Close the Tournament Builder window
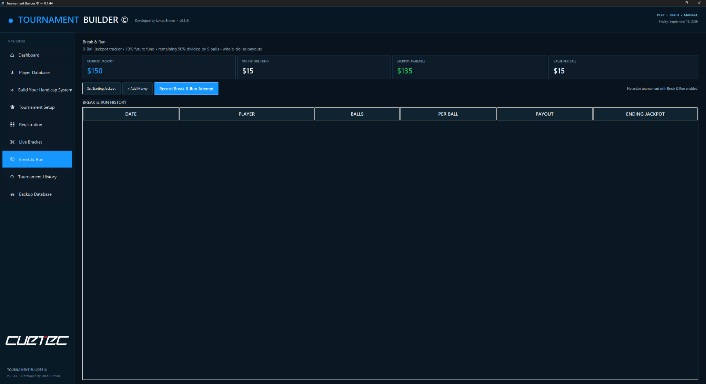706x384 pixels. coord(699,3)
